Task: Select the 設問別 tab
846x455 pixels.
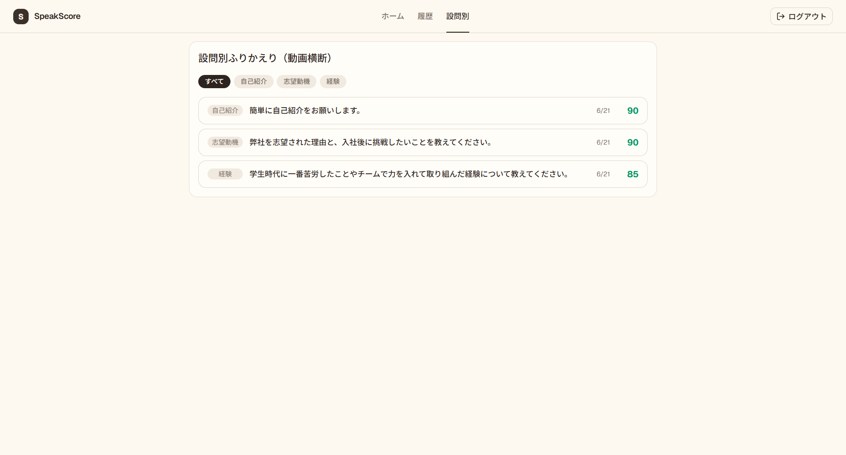Action: 458,16
